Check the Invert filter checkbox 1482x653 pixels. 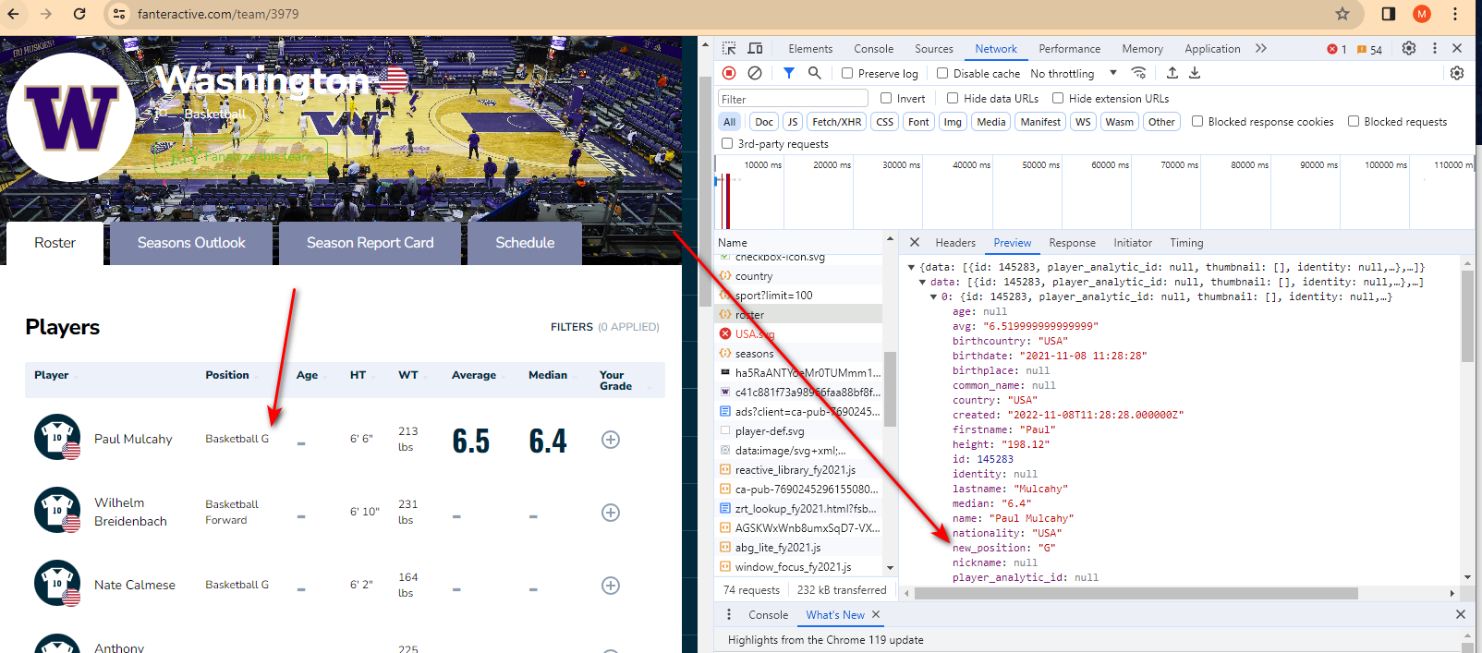point(886,98)
